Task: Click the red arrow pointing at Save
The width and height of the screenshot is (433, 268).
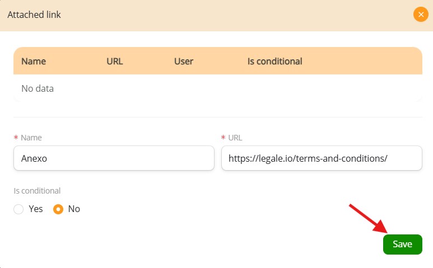Action: 369,219
